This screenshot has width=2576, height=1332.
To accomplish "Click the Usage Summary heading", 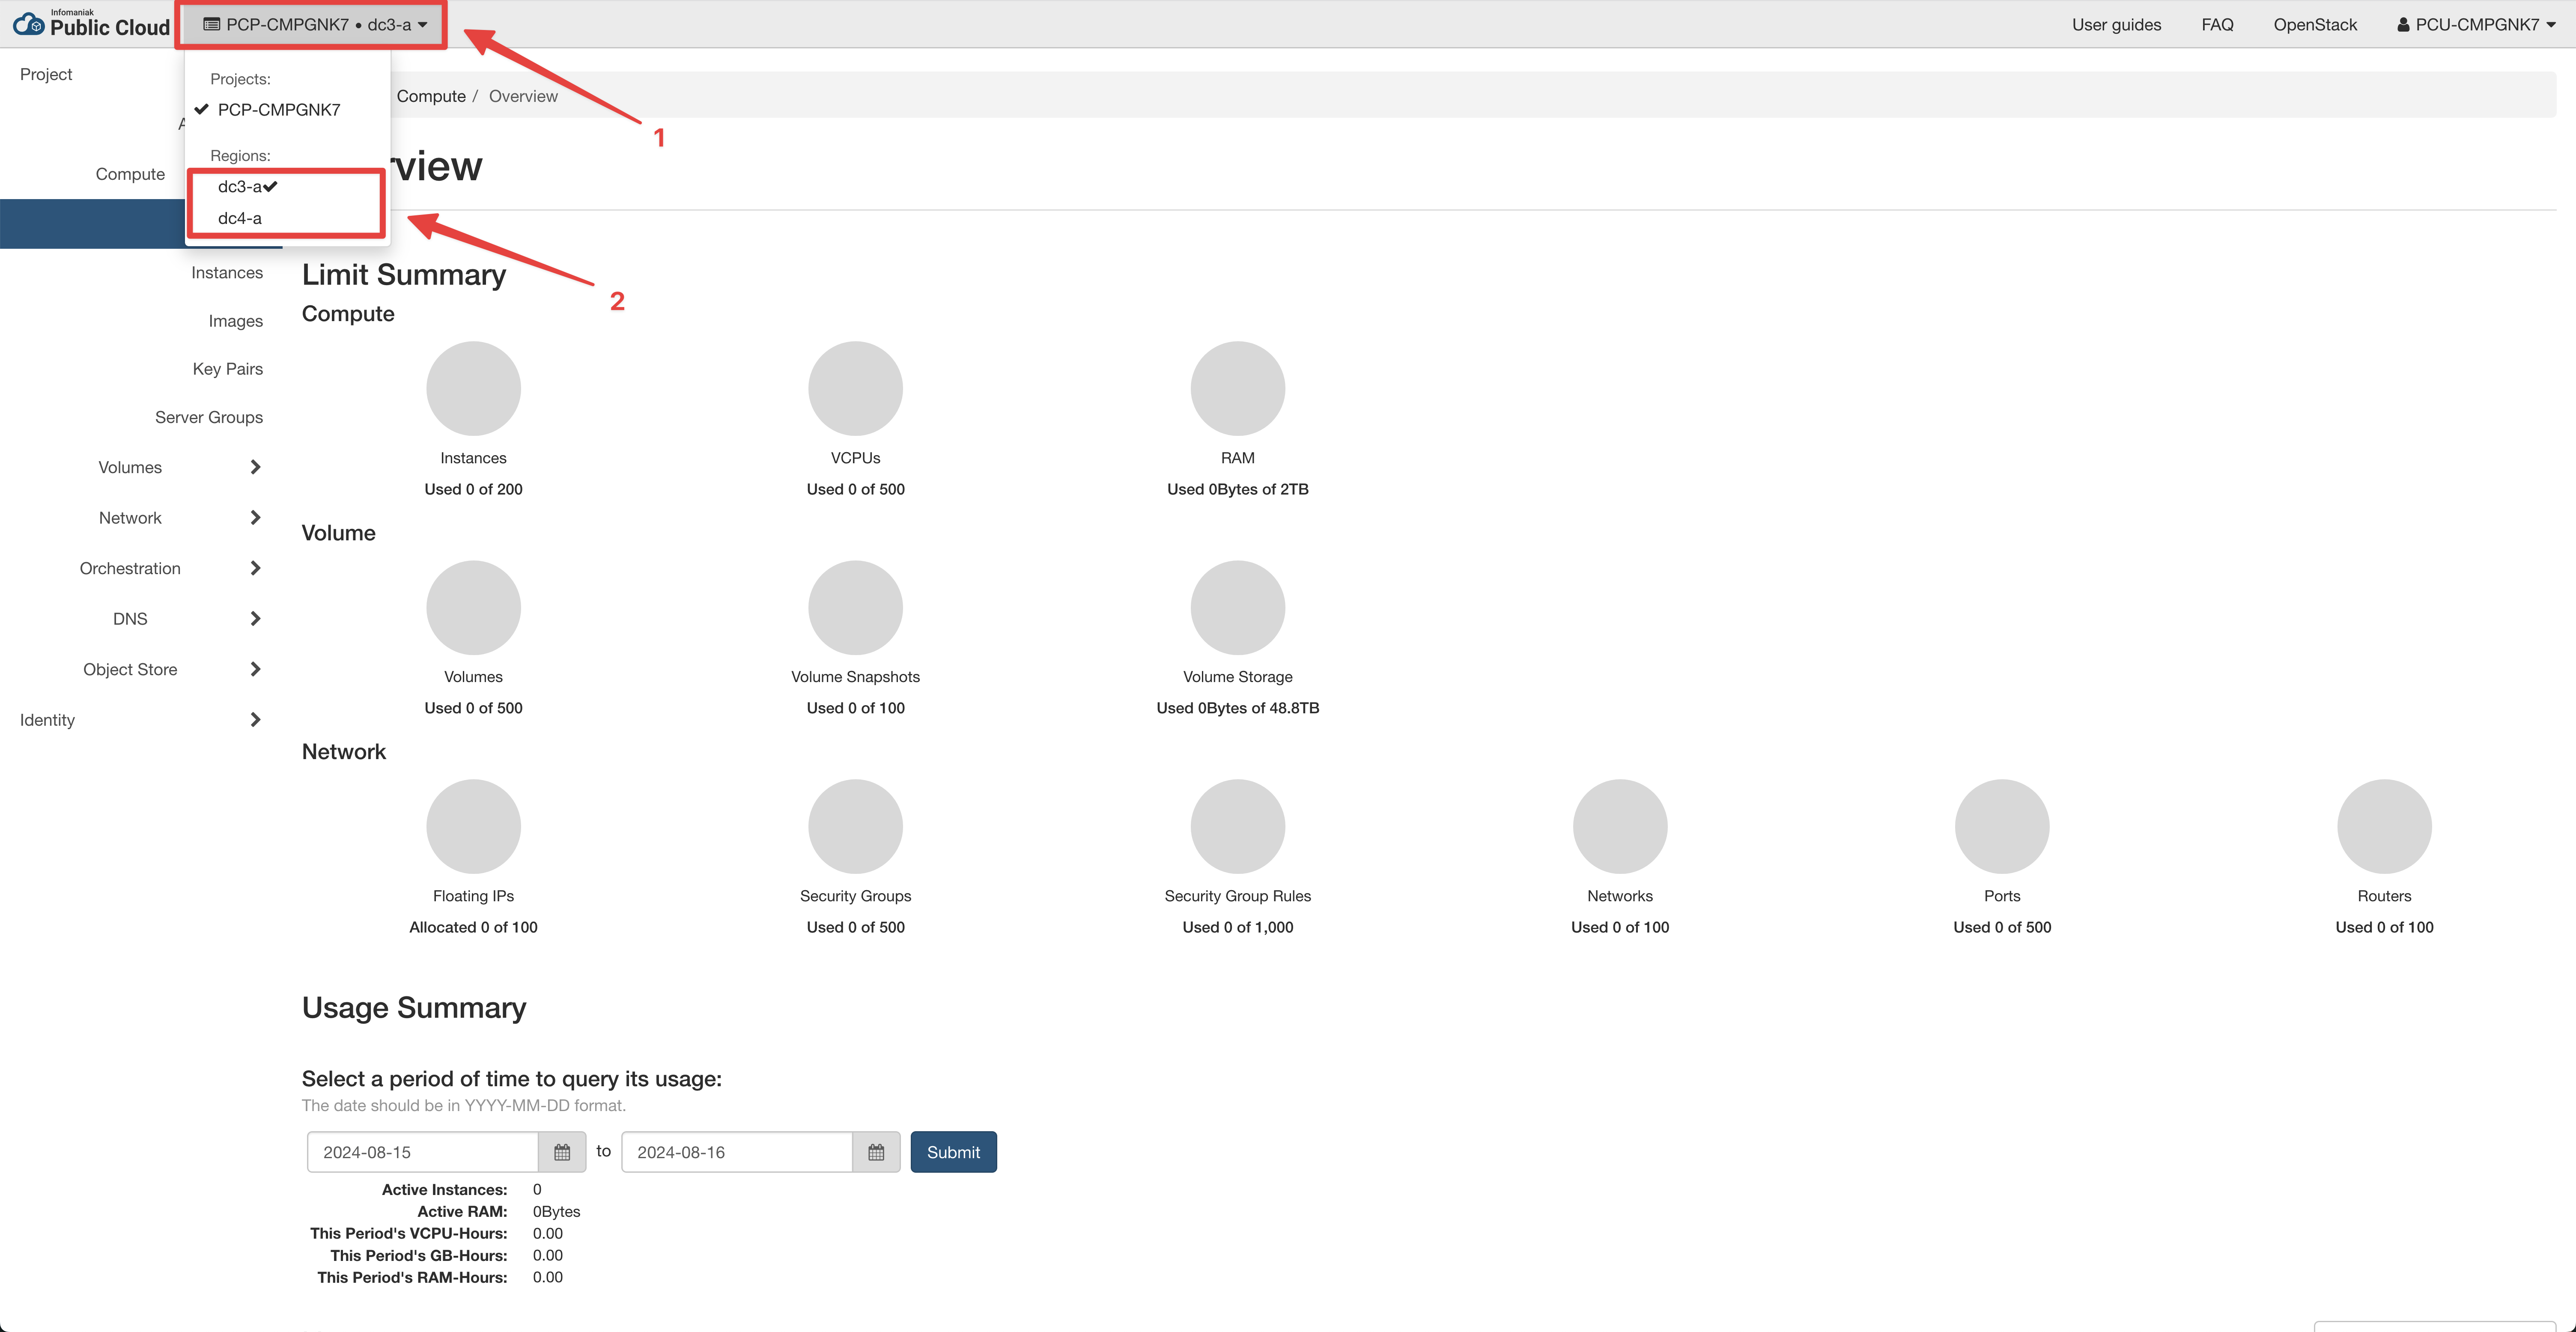I will click(x=414, y=1008).
